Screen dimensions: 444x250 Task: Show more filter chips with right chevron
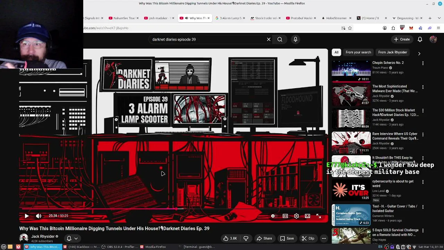pos(419,53)
